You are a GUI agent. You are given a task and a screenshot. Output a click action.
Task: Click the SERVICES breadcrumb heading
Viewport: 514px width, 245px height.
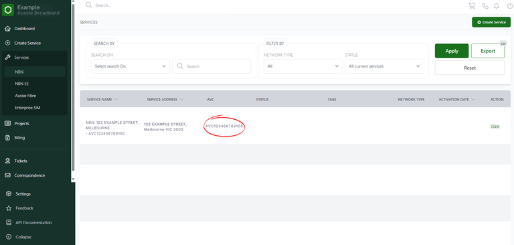tap(88, 23)
